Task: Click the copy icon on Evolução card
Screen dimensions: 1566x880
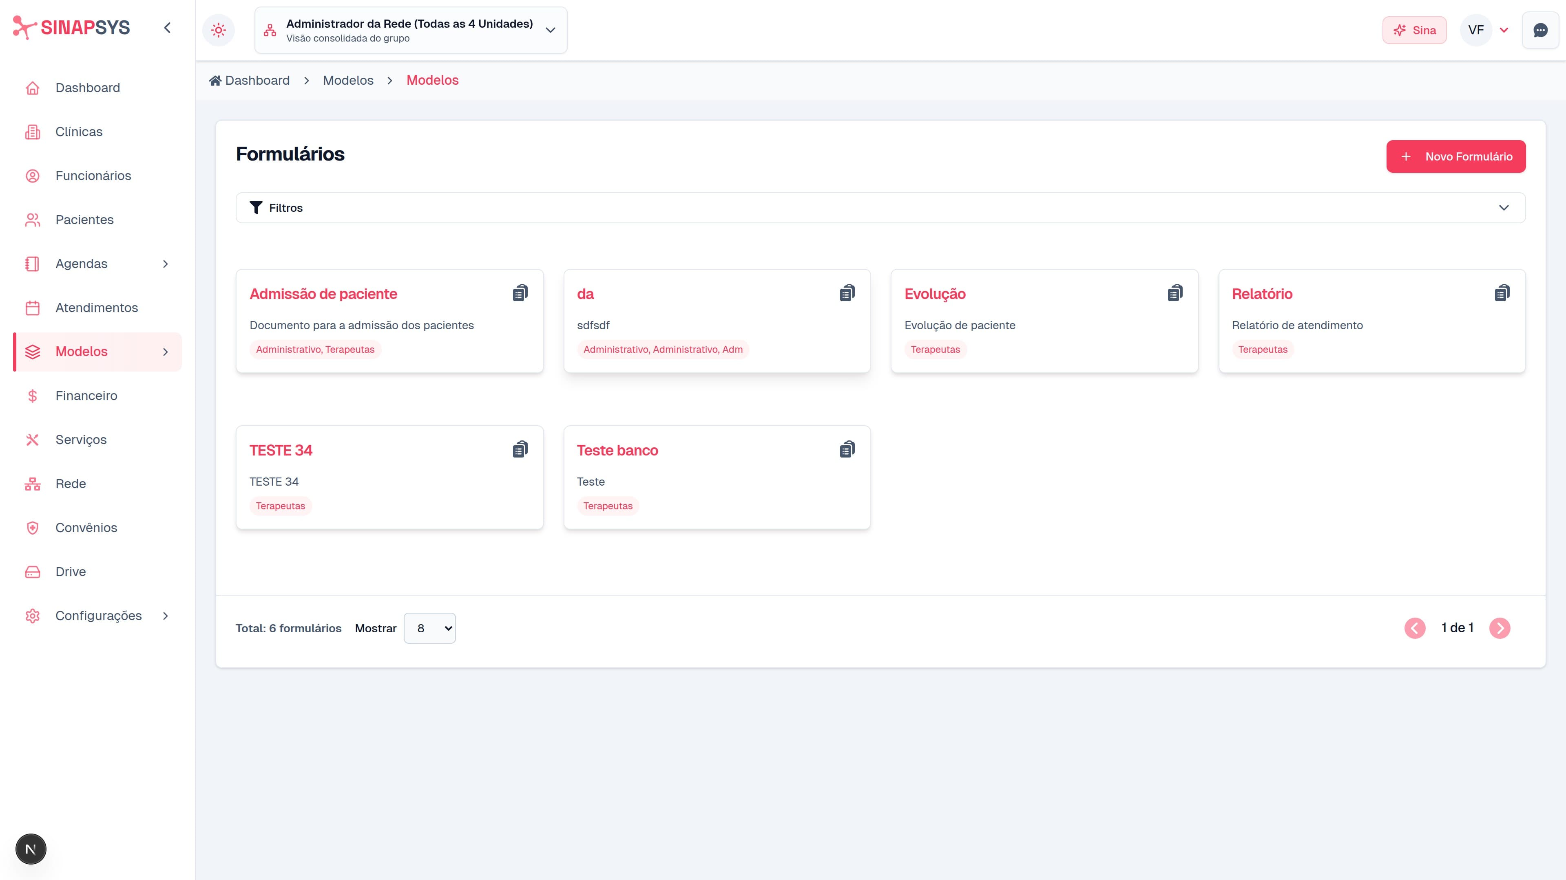Action: 1174,293
